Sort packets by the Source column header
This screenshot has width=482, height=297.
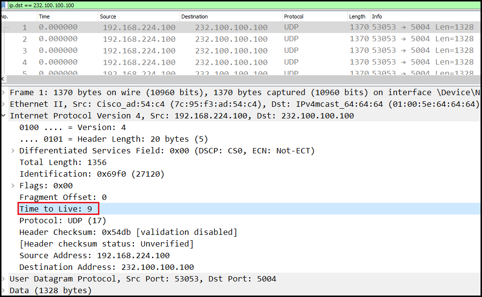pyautogui.click(x=108, y=16)
